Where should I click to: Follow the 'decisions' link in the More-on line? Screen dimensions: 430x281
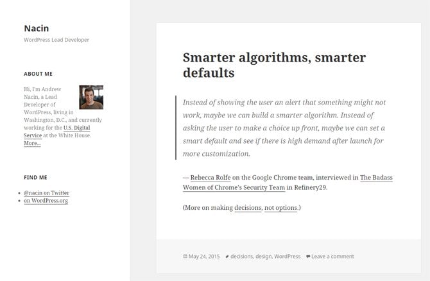pos(248,208)
